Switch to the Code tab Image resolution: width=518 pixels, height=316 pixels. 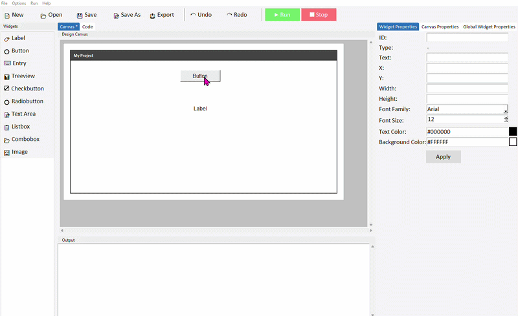pos(87,27)
